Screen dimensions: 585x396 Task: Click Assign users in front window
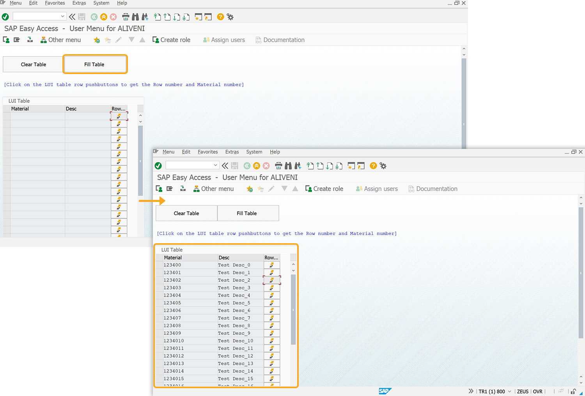coord(377,189)
